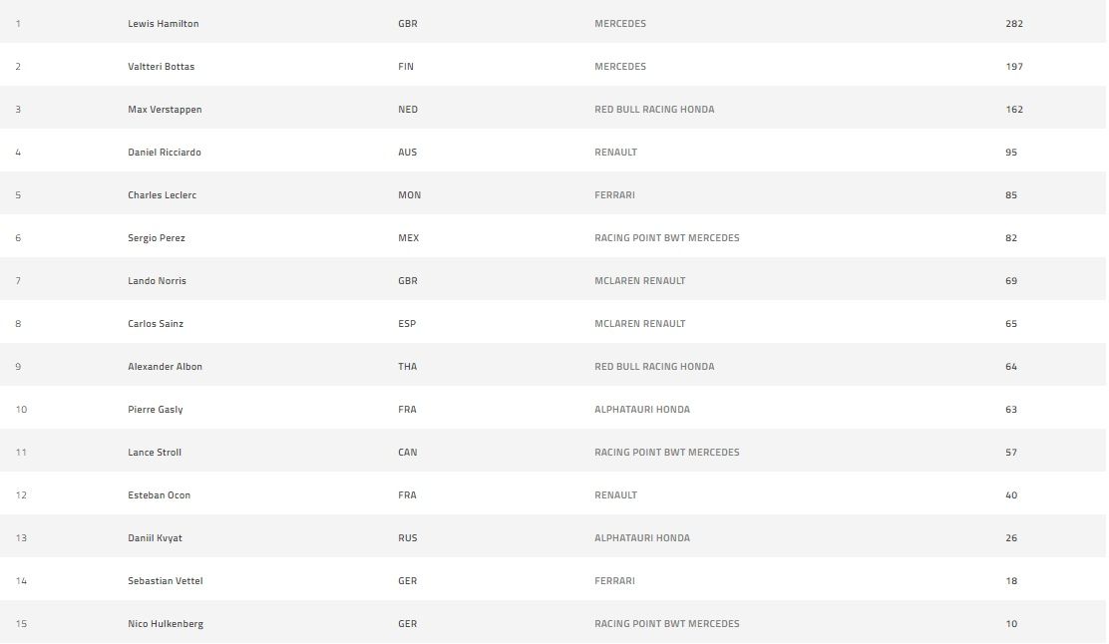Click Lance Stroll's 57 points
This screenshot has height=644, width=1109.
tap(1011, 453)
